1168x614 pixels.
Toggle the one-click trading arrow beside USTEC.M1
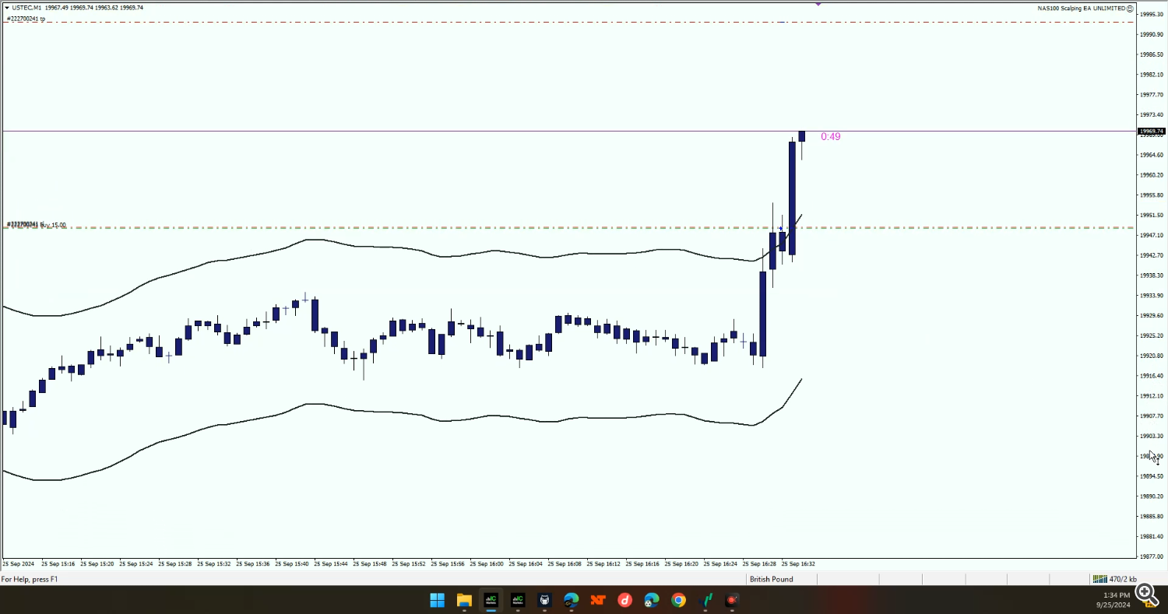point(6,8)
